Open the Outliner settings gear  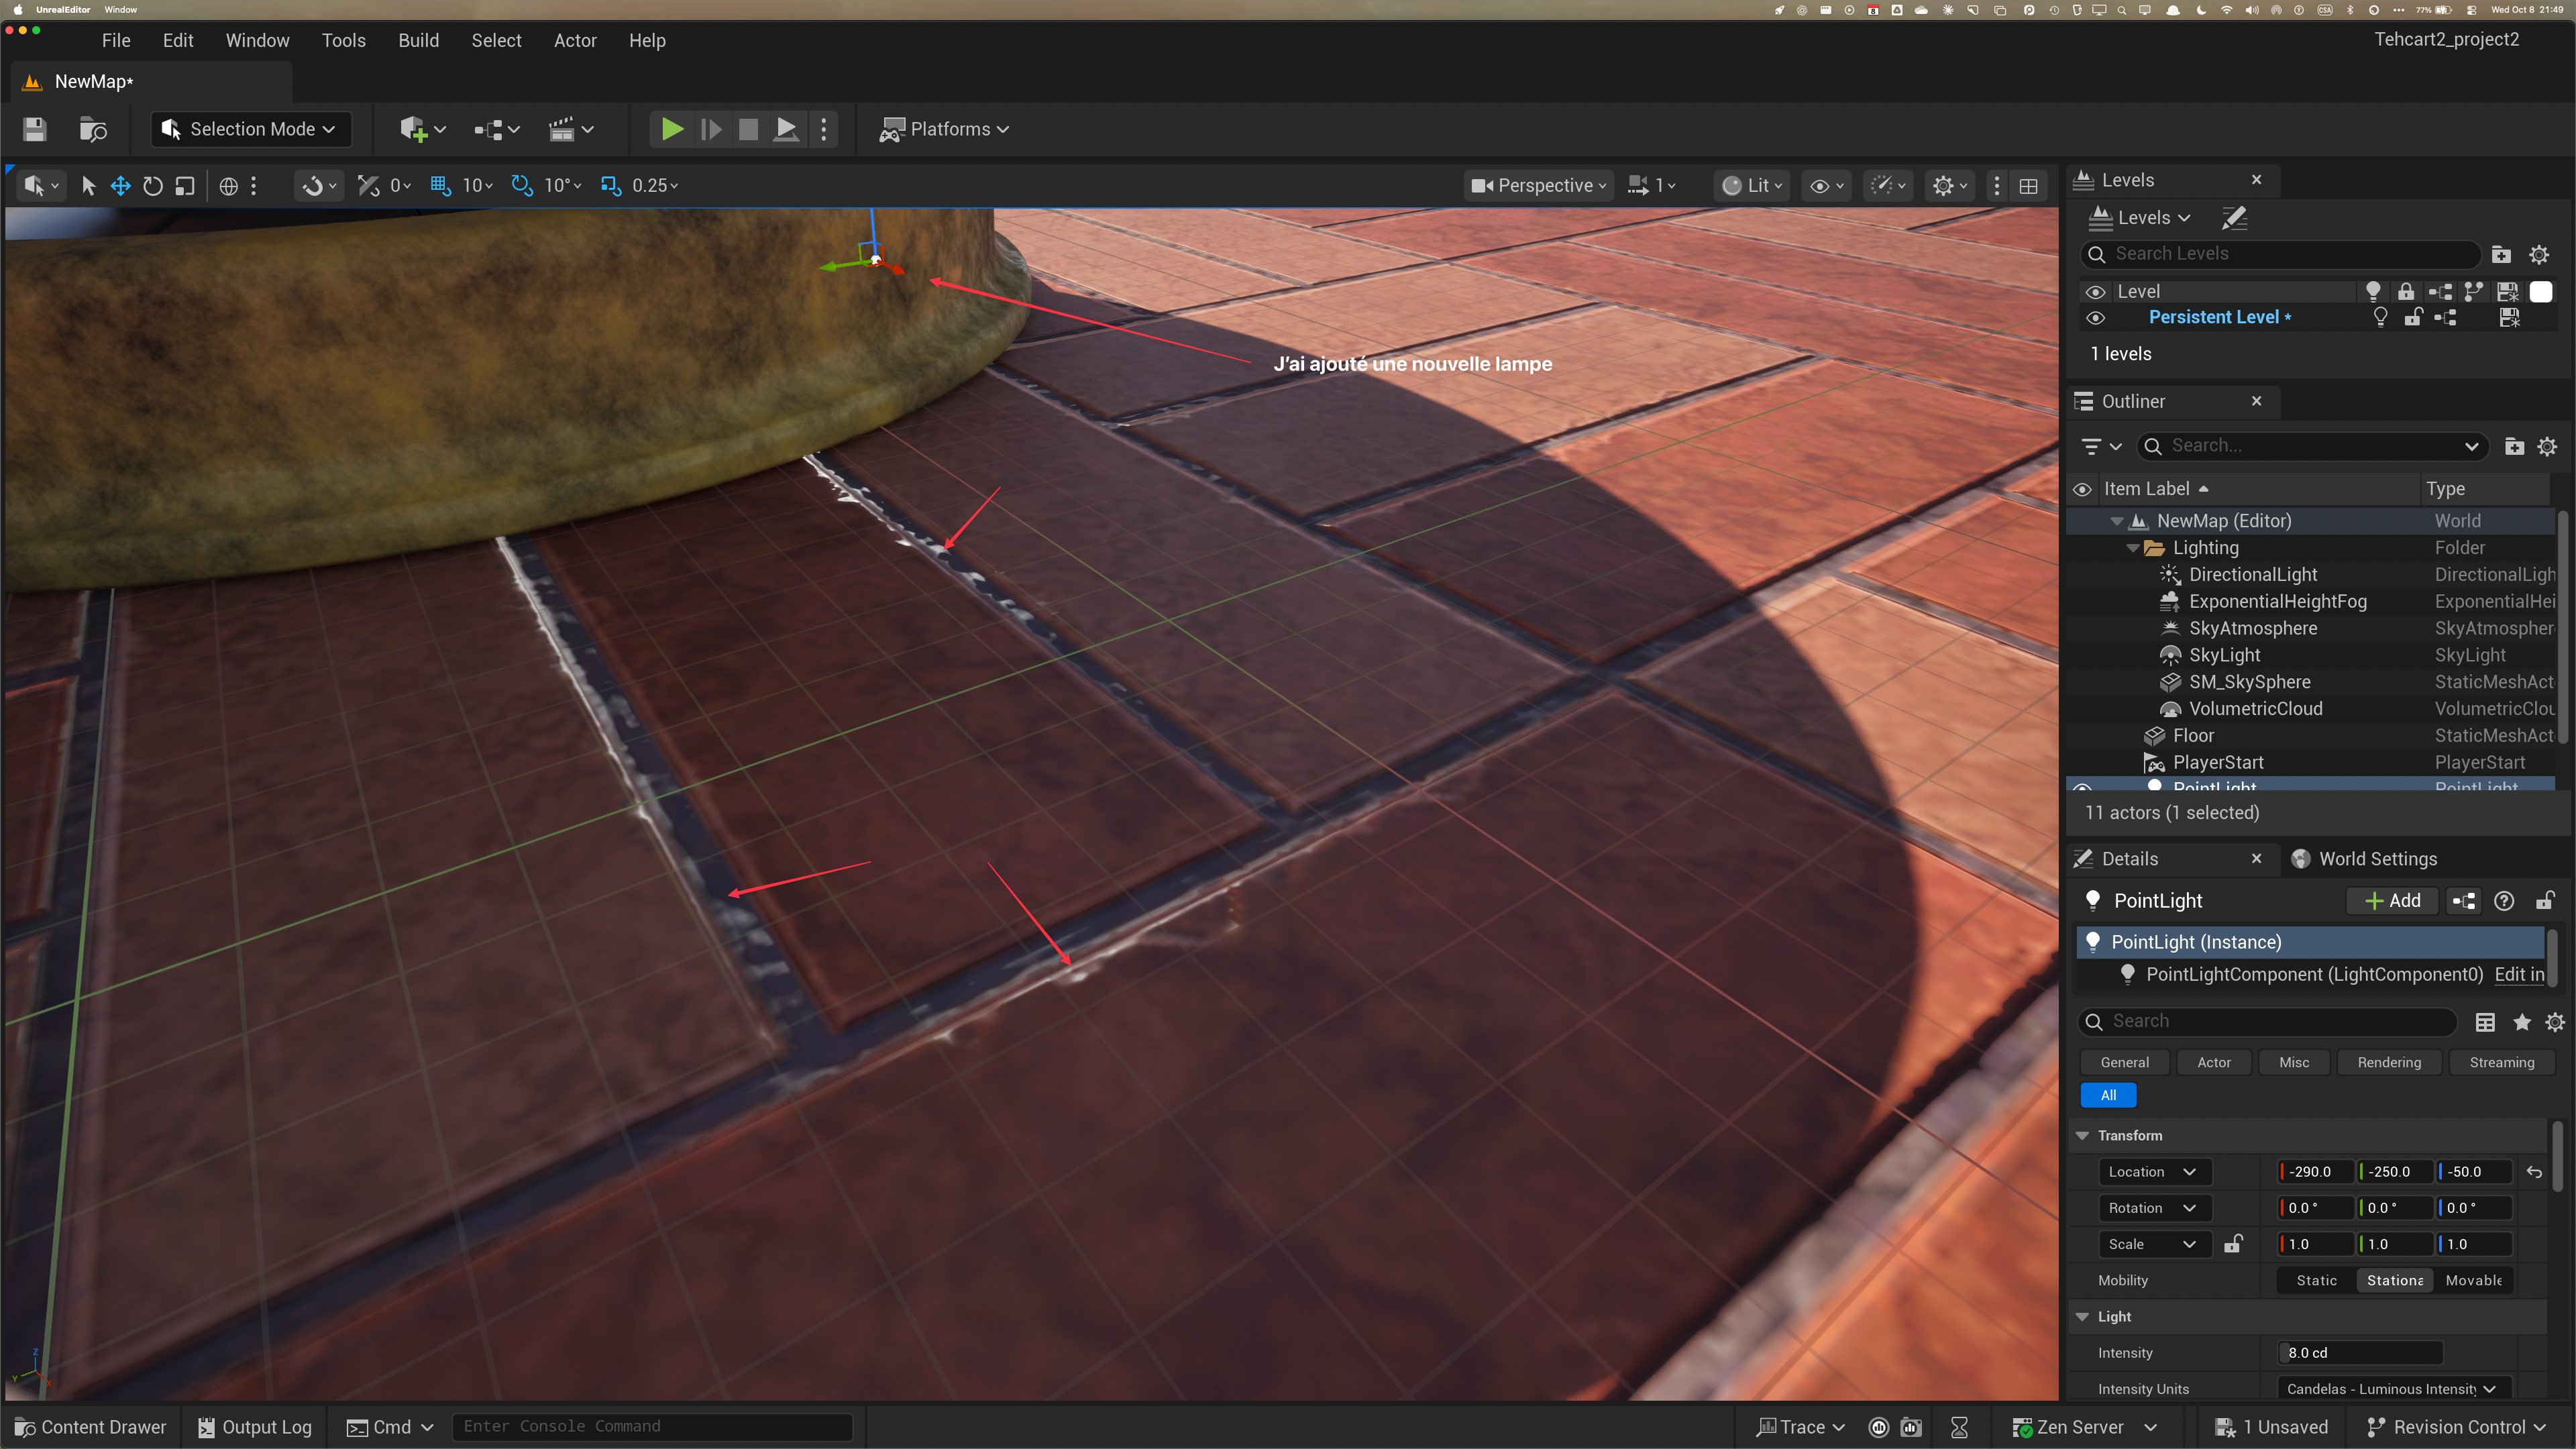2547,446
